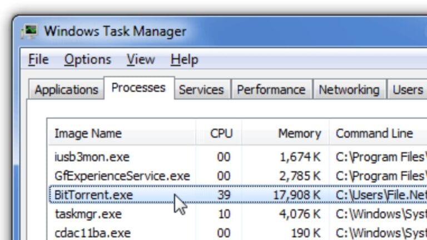Select the GfExperienceService.exe process

pyautogui.click(x=122, y=176)
